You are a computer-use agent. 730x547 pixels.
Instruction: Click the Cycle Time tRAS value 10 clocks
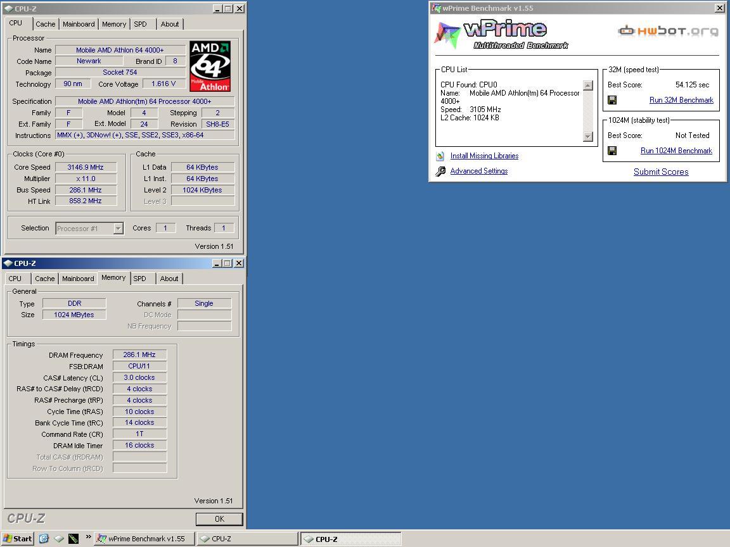point(139,412)
